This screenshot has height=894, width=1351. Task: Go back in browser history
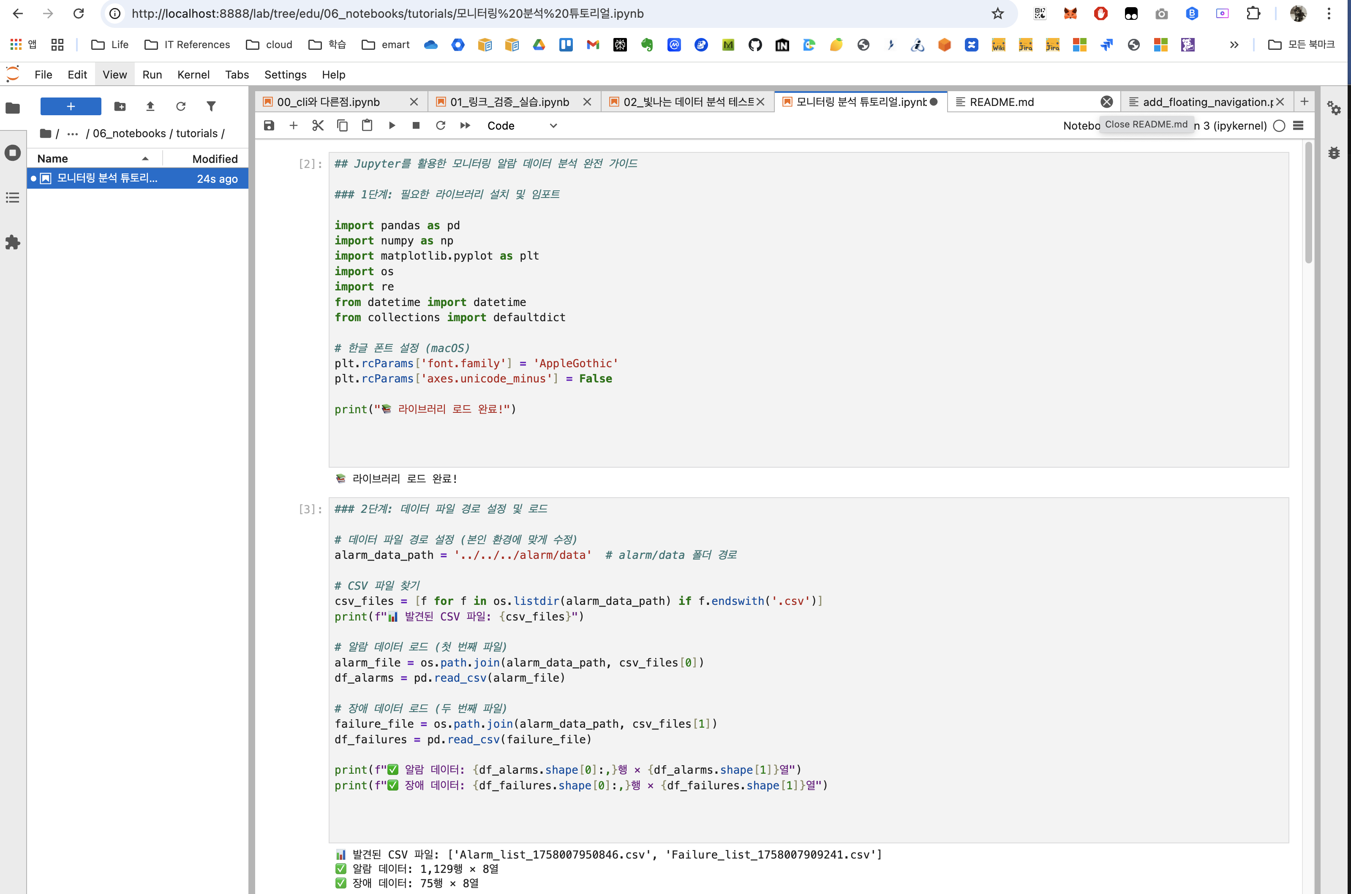(x=18, y=14)
